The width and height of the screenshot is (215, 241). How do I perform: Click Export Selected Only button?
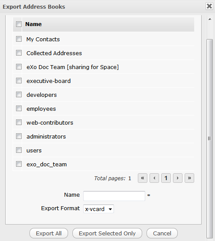(107, 233)
